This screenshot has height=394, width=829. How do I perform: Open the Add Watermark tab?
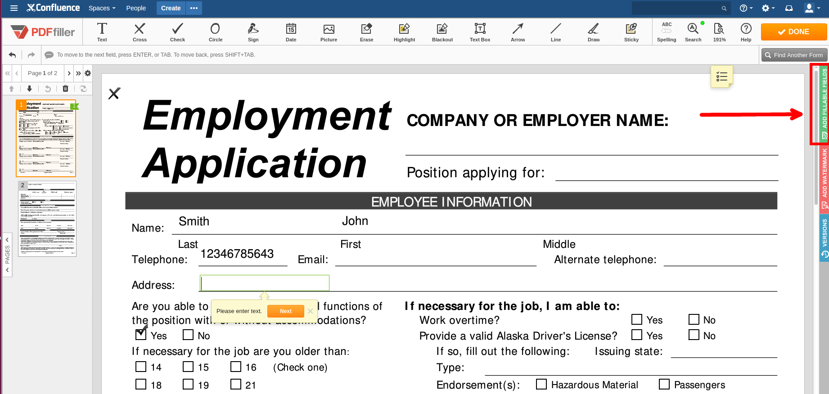(824, 179)
